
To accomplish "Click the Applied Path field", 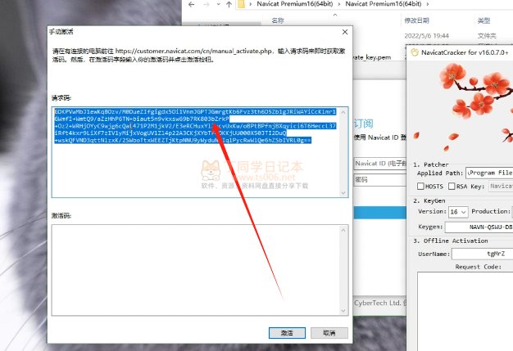I will [489, 173].
